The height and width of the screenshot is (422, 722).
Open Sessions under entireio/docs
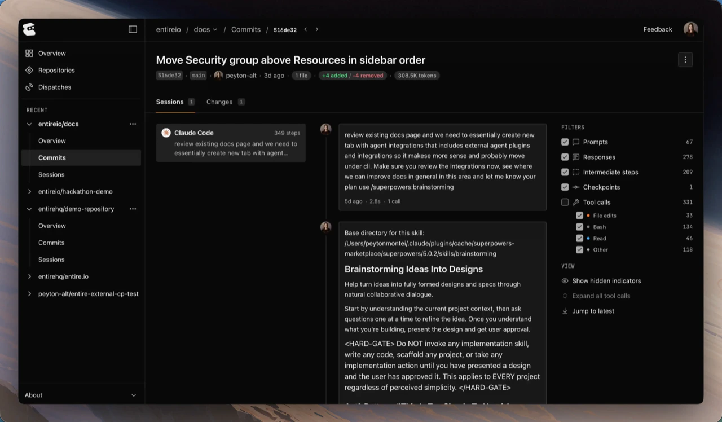click(51, 174)
